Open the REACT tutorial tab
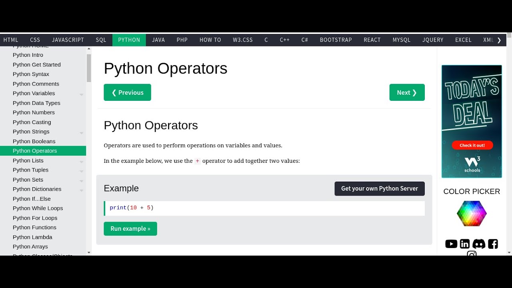 point(372,40)
